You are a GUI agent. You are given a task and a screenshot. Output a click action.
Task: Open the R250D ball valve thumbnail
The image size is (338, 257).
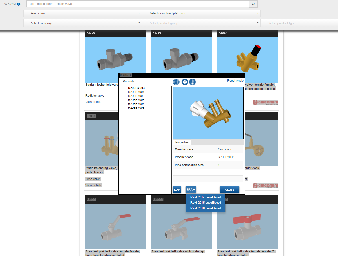point(116,226)
